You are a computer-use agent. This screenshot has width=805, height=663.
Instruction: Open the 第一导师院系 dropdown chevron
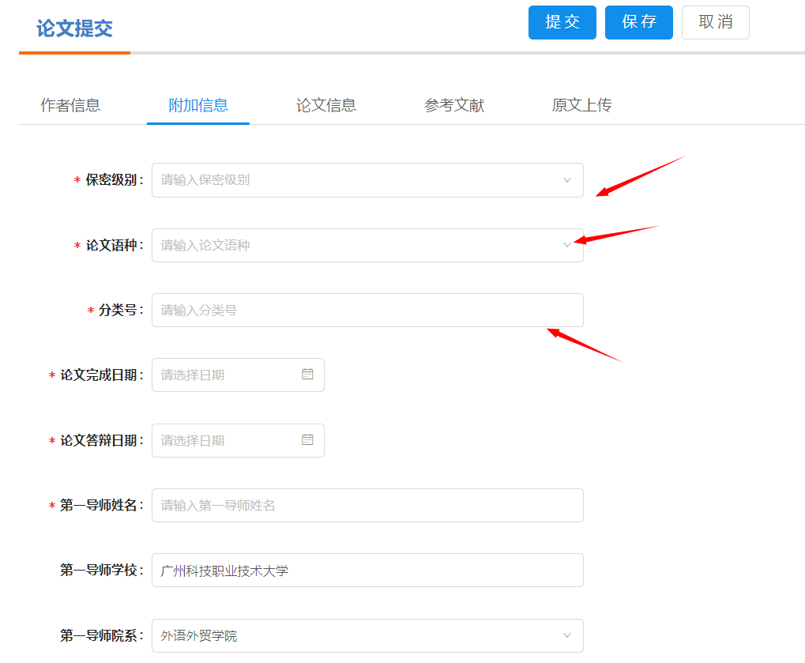[566, 635]
